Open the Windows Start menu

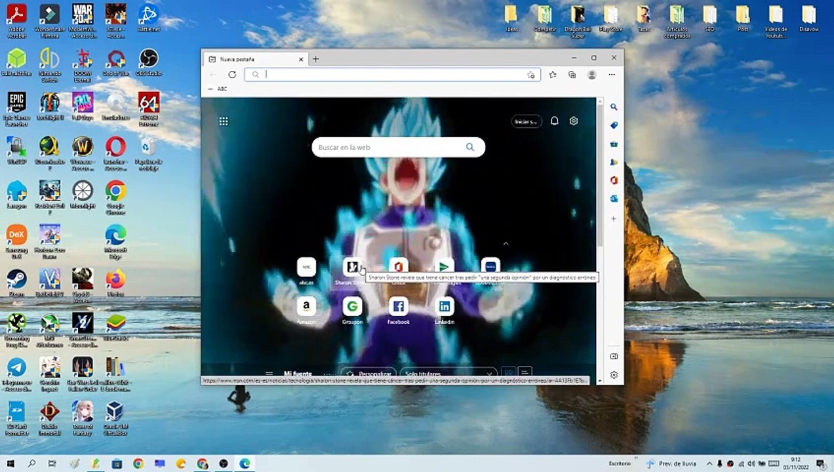[10, 463]
